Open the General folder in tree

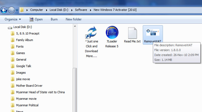coord(21,60)
